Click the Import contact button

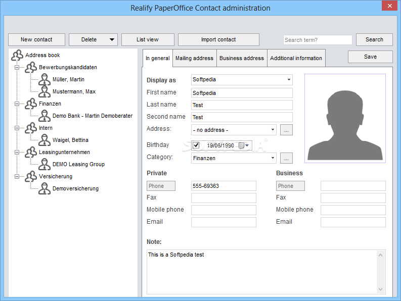(218, 39)
